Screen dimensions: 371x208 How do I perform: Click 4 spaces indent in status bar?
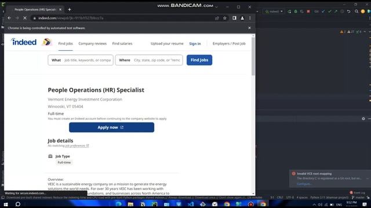coord(302,198)
